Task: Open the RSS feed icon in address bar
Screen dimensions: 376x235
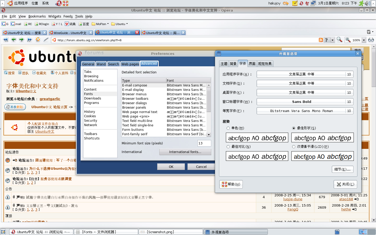Action: click(321, 40)
